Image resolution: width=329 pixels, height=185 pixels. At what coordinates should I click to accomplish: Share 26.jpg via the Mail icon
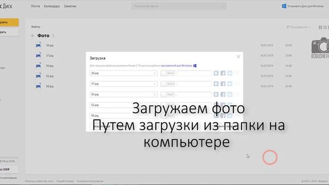point(230,73)
